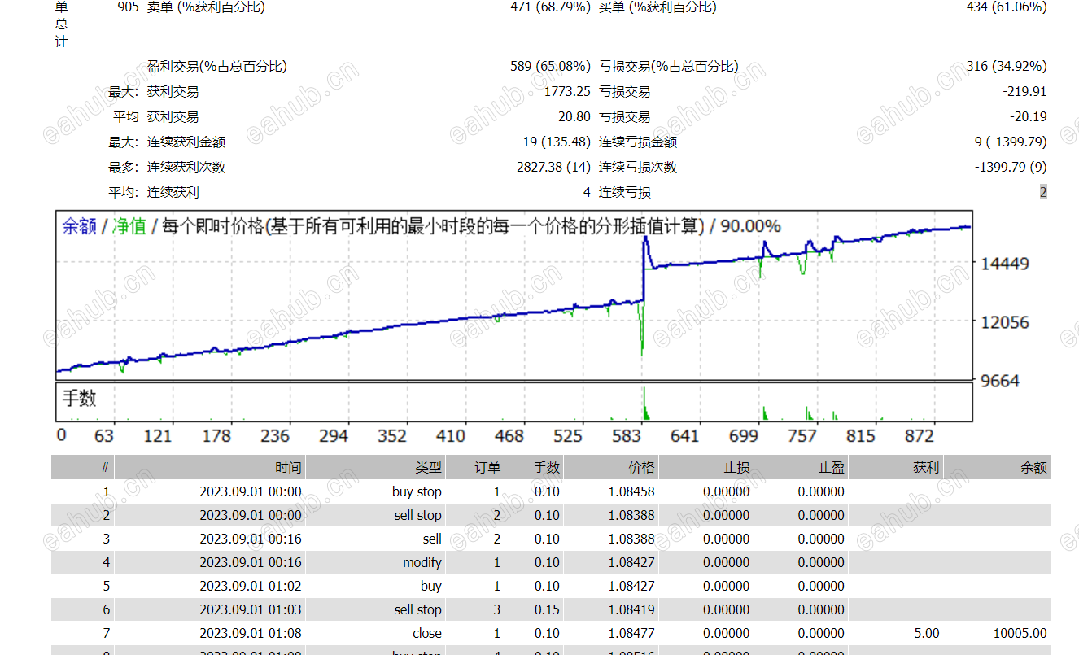Click the chart y-axis label 12056
Viewport: 1079px width, 655px height.
click(x=1006, y=322)
